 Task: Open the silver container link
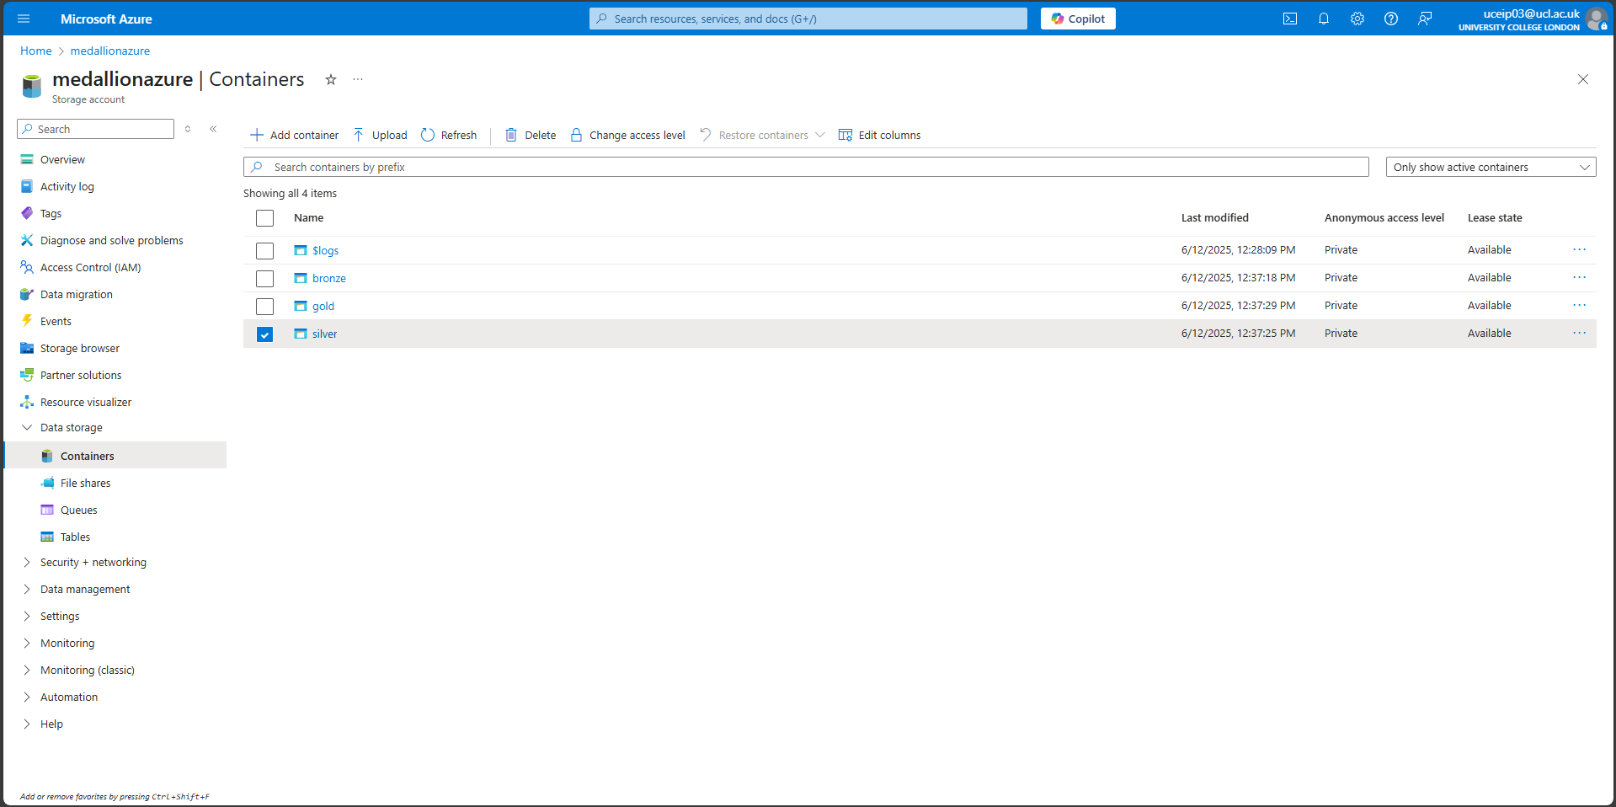pyautogui.click(x=324, y=334)
